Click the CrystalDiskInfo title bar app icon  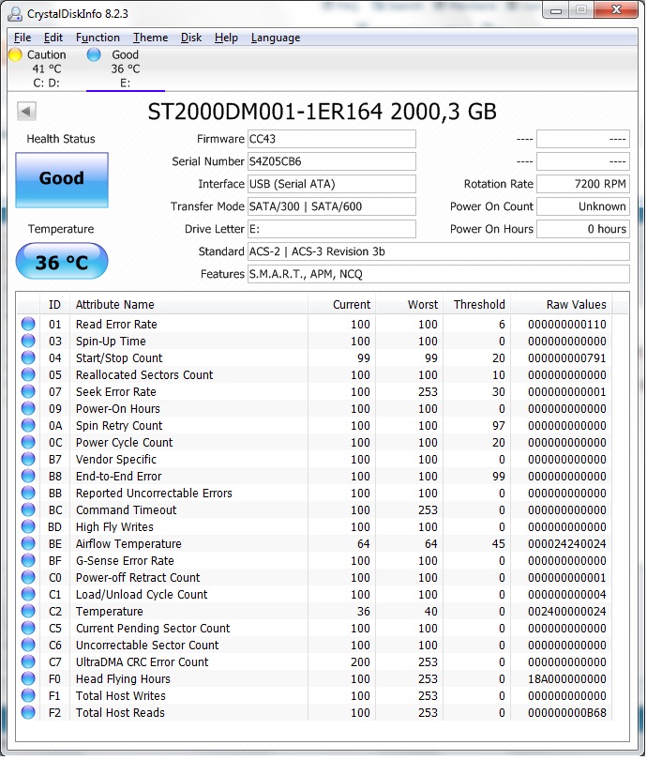click(x=16, y=14)
